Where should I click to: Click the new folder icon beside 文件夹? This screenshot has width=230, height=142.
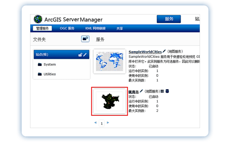tap(85, 39)
